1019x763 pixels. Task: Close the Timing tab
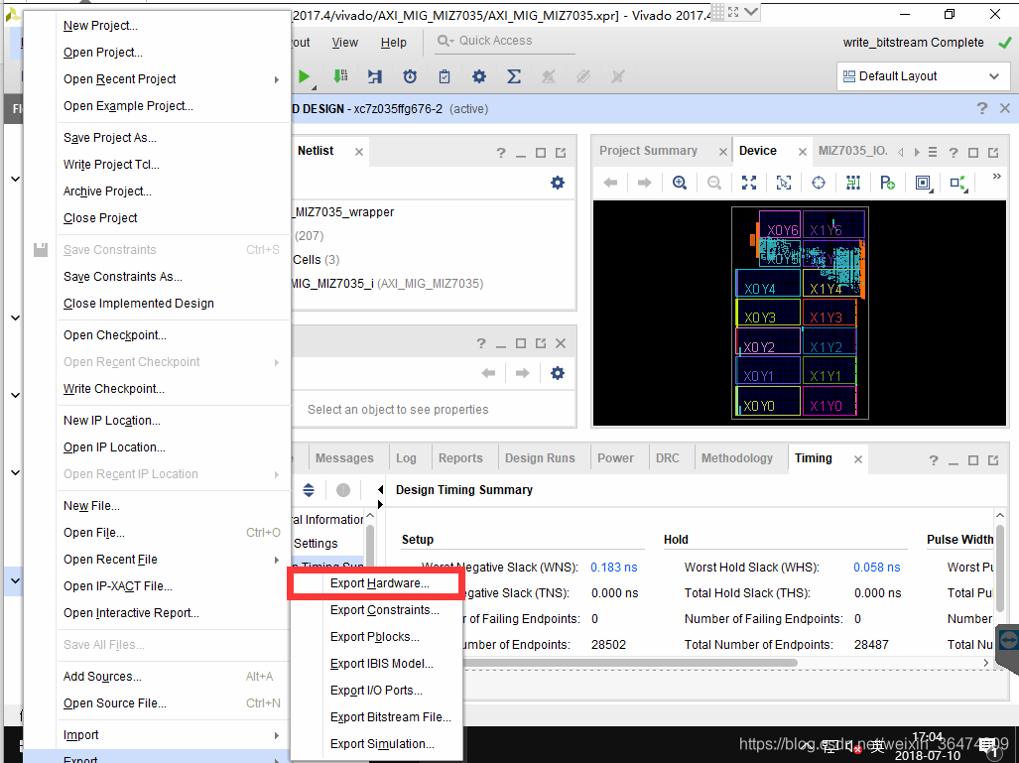tap(858, 459)
